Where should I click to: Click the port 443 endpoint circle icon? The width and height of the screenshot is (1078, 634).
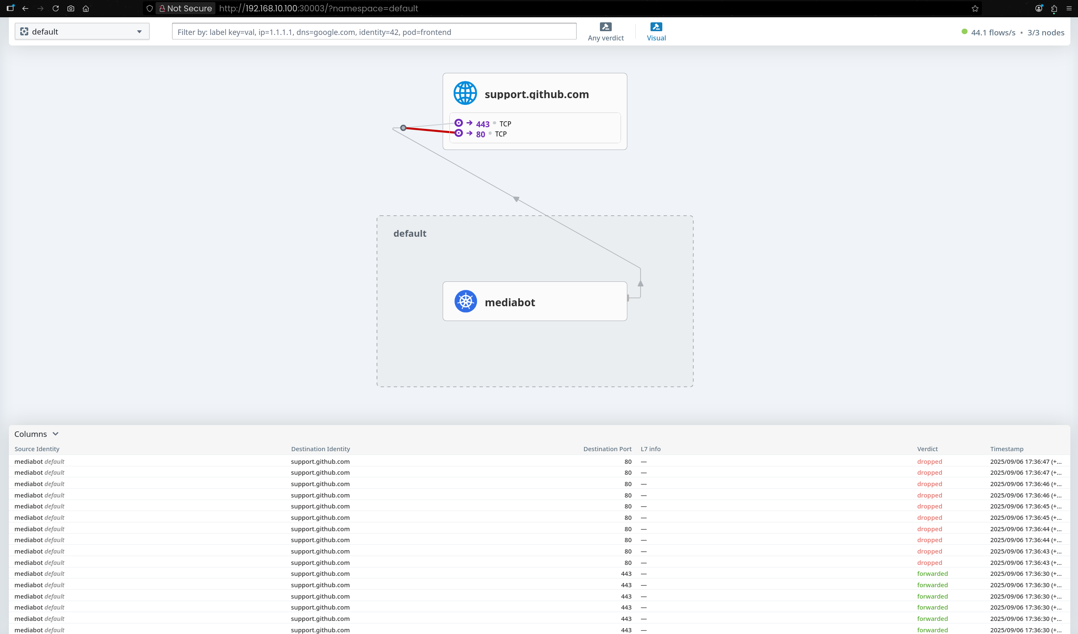(459, 123)
